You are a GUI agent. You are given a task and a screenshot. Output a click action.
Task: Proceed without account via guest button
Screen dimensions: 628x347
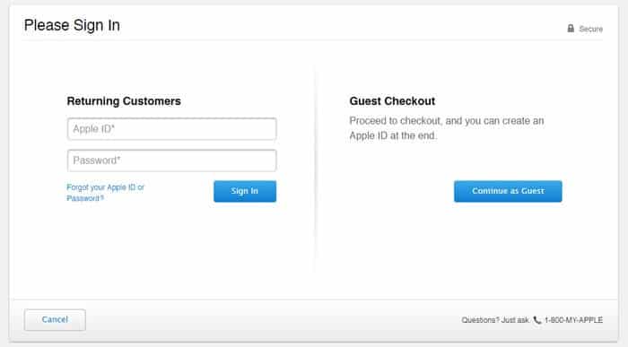click(x=508, y=191)
